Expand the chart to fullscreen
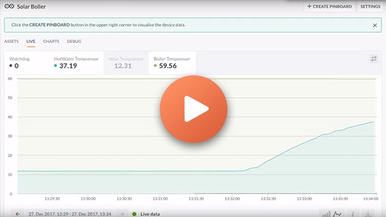Screen dimensions: 386x217 [374, 59]
